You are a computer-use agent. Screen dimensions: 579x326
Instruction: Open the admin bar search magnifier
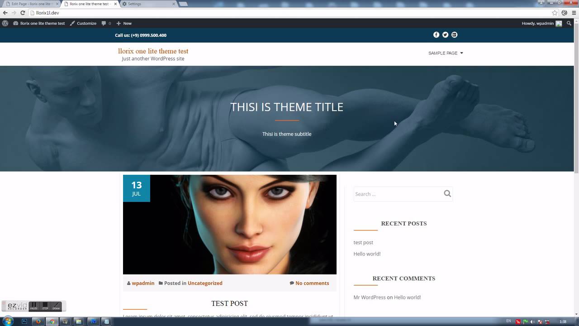point(569,23)
